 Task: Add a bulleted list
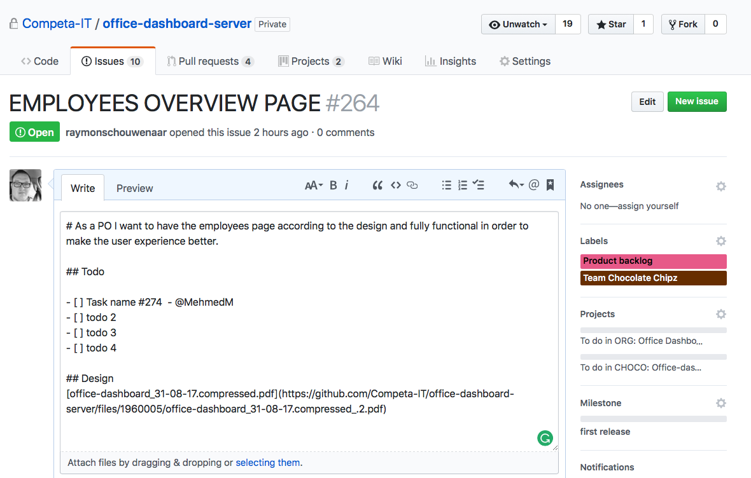(446, 185)
